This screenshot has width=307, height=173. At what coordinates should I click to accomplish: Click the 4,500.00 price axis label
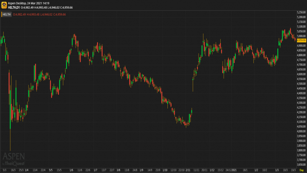[301, 84]
